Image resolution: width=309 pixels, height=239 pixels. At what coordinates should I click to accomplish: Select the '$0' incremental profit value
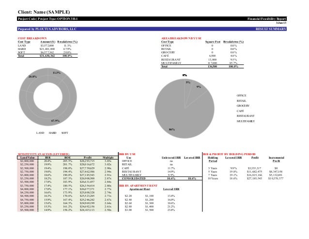276,168
